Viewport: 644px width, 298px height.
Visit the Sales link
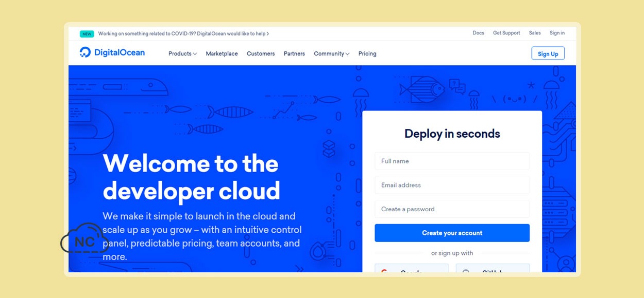coord(535,33)
